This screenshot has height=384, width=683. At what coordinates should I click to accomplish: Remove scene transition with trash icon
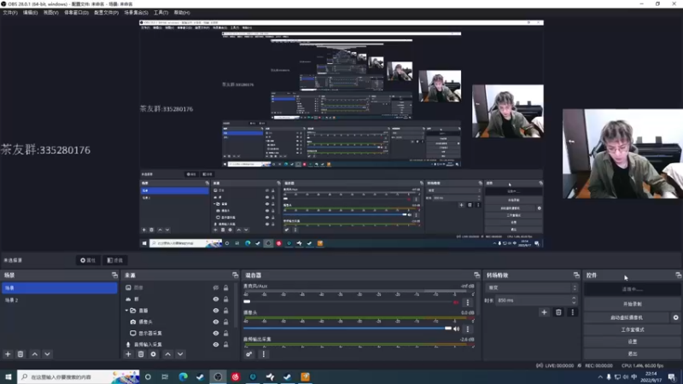[x=558, y=311]
